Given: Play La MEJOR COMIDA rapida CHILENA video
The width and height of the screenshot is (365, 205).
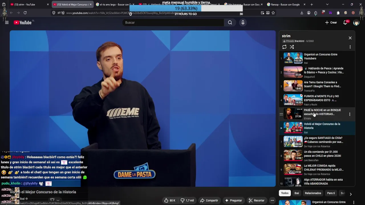Looking at the screenshot, I should click(x=317, y=170).
